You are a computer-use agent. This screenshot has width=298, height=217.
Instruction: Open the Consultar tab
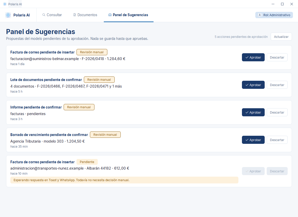(52, 15)
